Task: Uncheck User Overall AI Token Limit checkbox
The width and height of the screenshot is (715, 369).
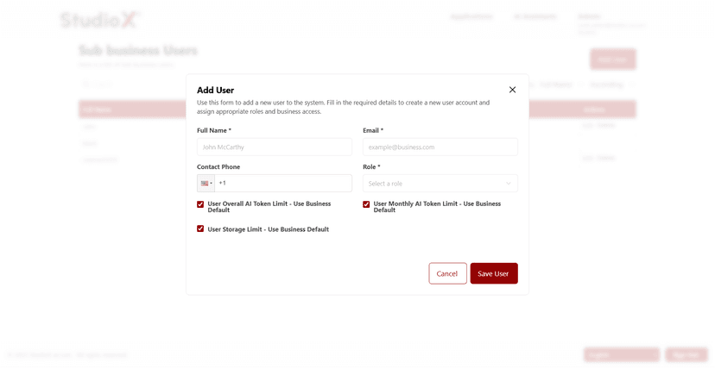Action: (200, 204)
